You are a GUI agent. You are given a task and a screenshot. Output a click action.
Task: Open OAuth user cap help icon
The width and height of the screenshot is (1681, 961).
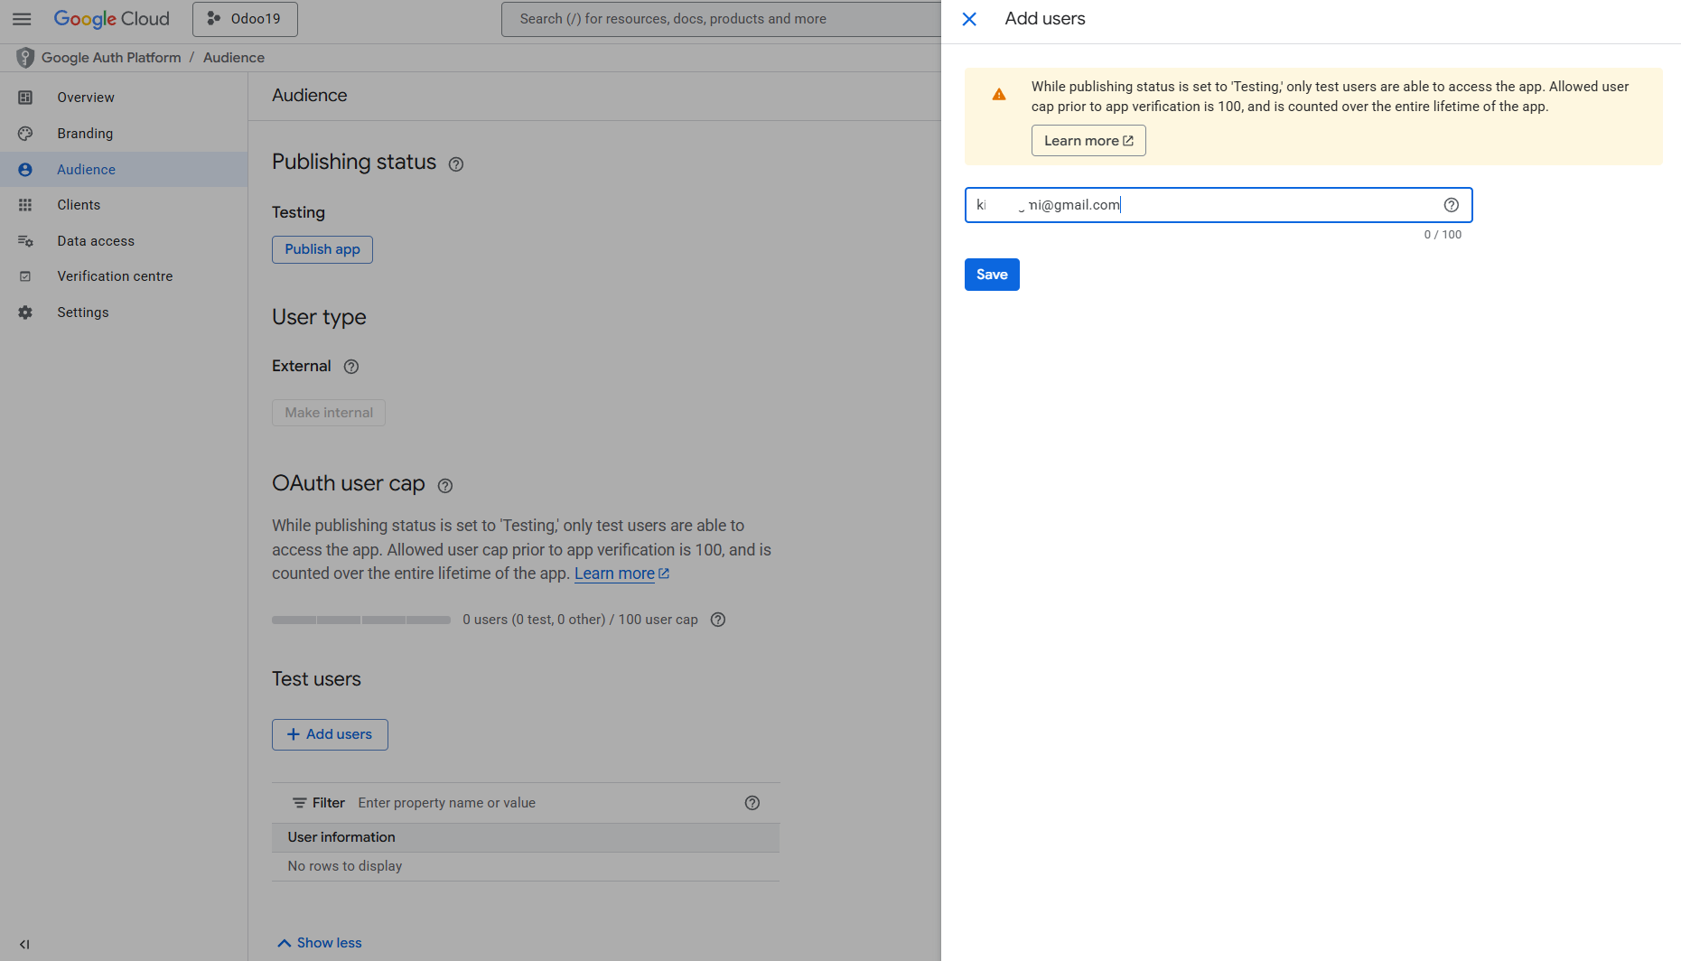pos(445,486)
